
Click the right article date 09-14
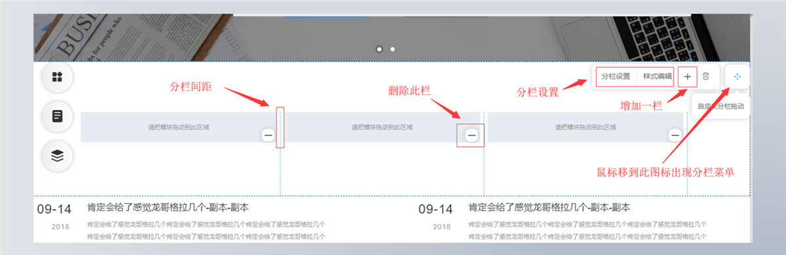[x=436, y=209]
